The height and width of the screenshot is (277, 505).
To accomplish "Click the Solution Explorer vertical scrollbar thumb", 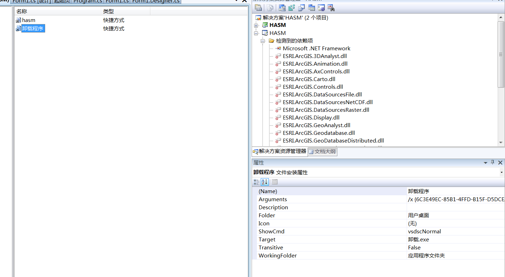I will point(501,54).
